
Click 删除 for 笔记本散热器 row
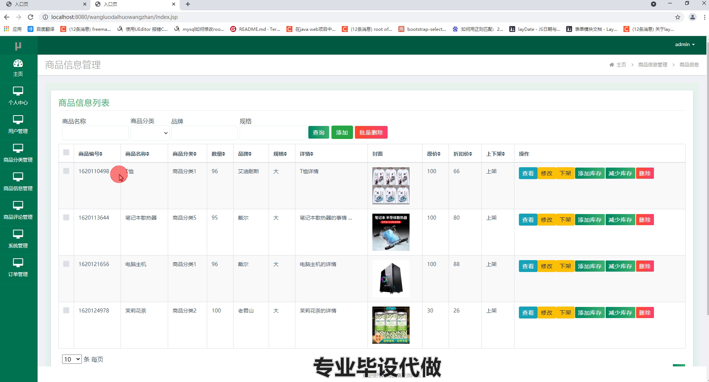[x=645, y=220]
